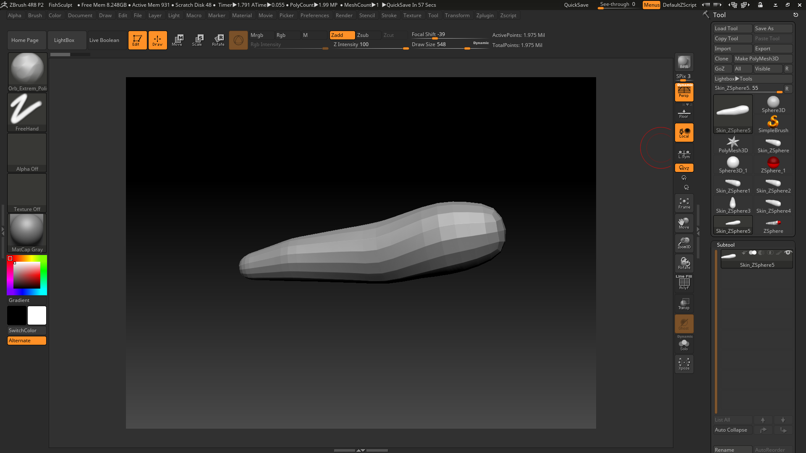Open the Orb_Extrem_Polish brush picker
This screenshot has width=806, height=453.
(27, 72)
